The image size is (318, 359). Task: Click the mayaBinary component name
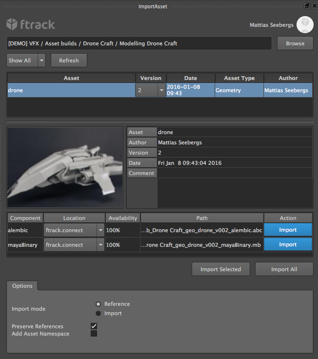click(22, 245)
